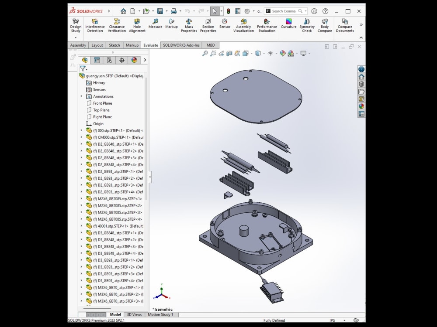Open the Options gear icon
The height and width of the screenshot is (327, 437).
click(247, 11)
